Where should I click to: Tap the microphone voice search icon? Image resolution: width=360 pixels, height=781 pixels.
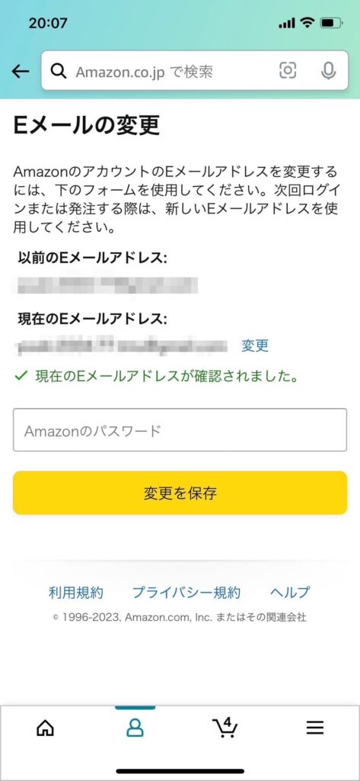point(328,71)
